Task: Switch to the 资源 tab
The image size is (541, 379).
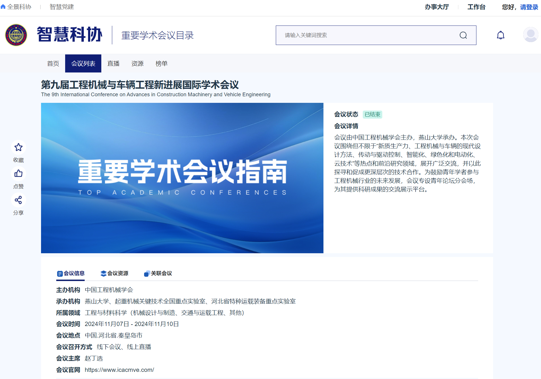Action: [x=137, y=63]
